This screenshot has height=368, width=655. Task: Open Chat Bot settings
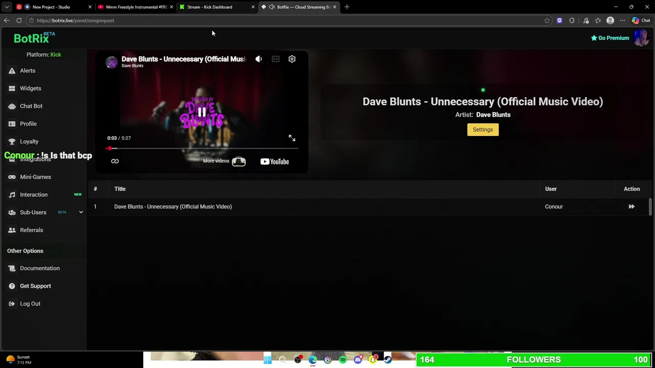31,106
